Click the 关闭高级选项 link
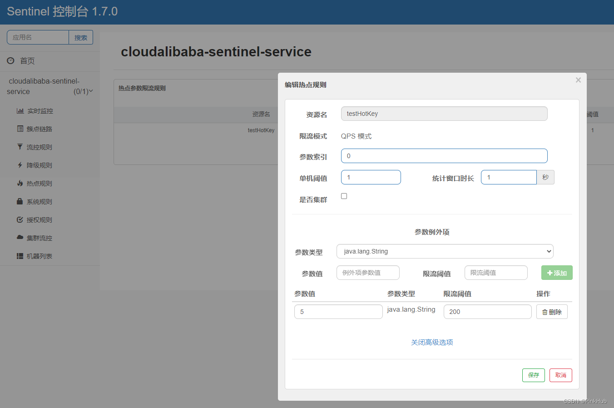 [x=432, y=342]
